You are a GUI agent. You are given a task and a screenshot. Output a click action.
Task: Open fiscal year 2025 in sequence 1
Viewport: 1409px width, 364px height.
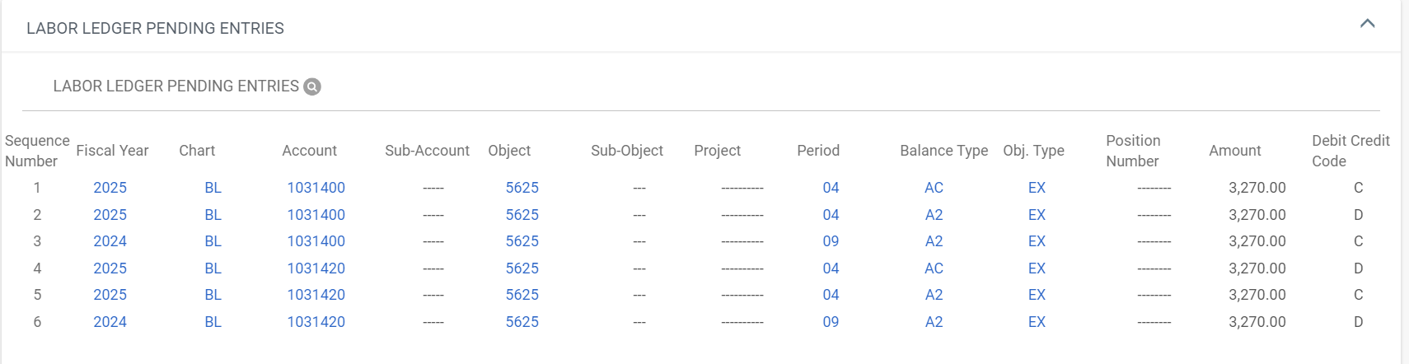pos(110,188)
